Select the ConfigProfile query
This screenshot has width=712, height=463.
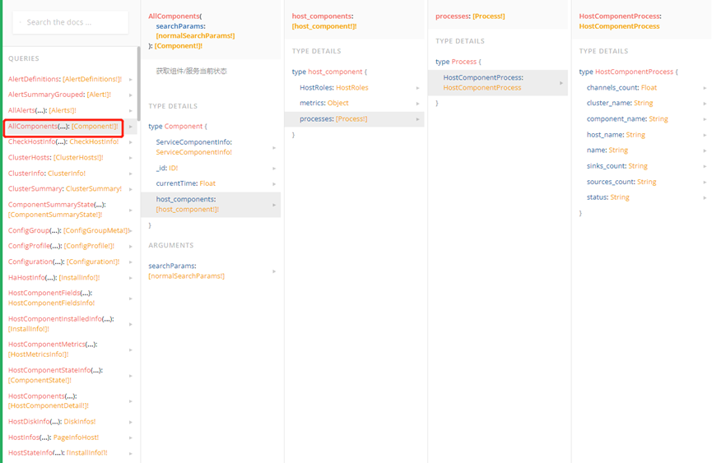pos(61,246)
